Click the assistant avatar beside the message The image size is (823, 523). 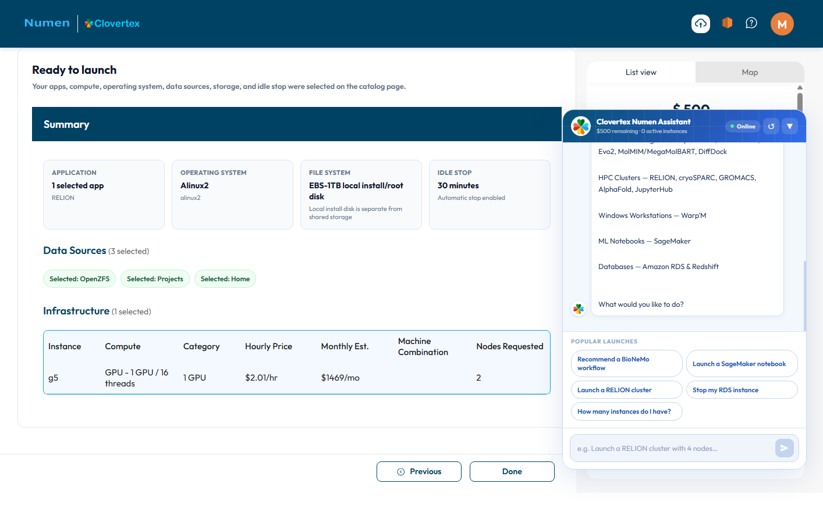(579, 309)
